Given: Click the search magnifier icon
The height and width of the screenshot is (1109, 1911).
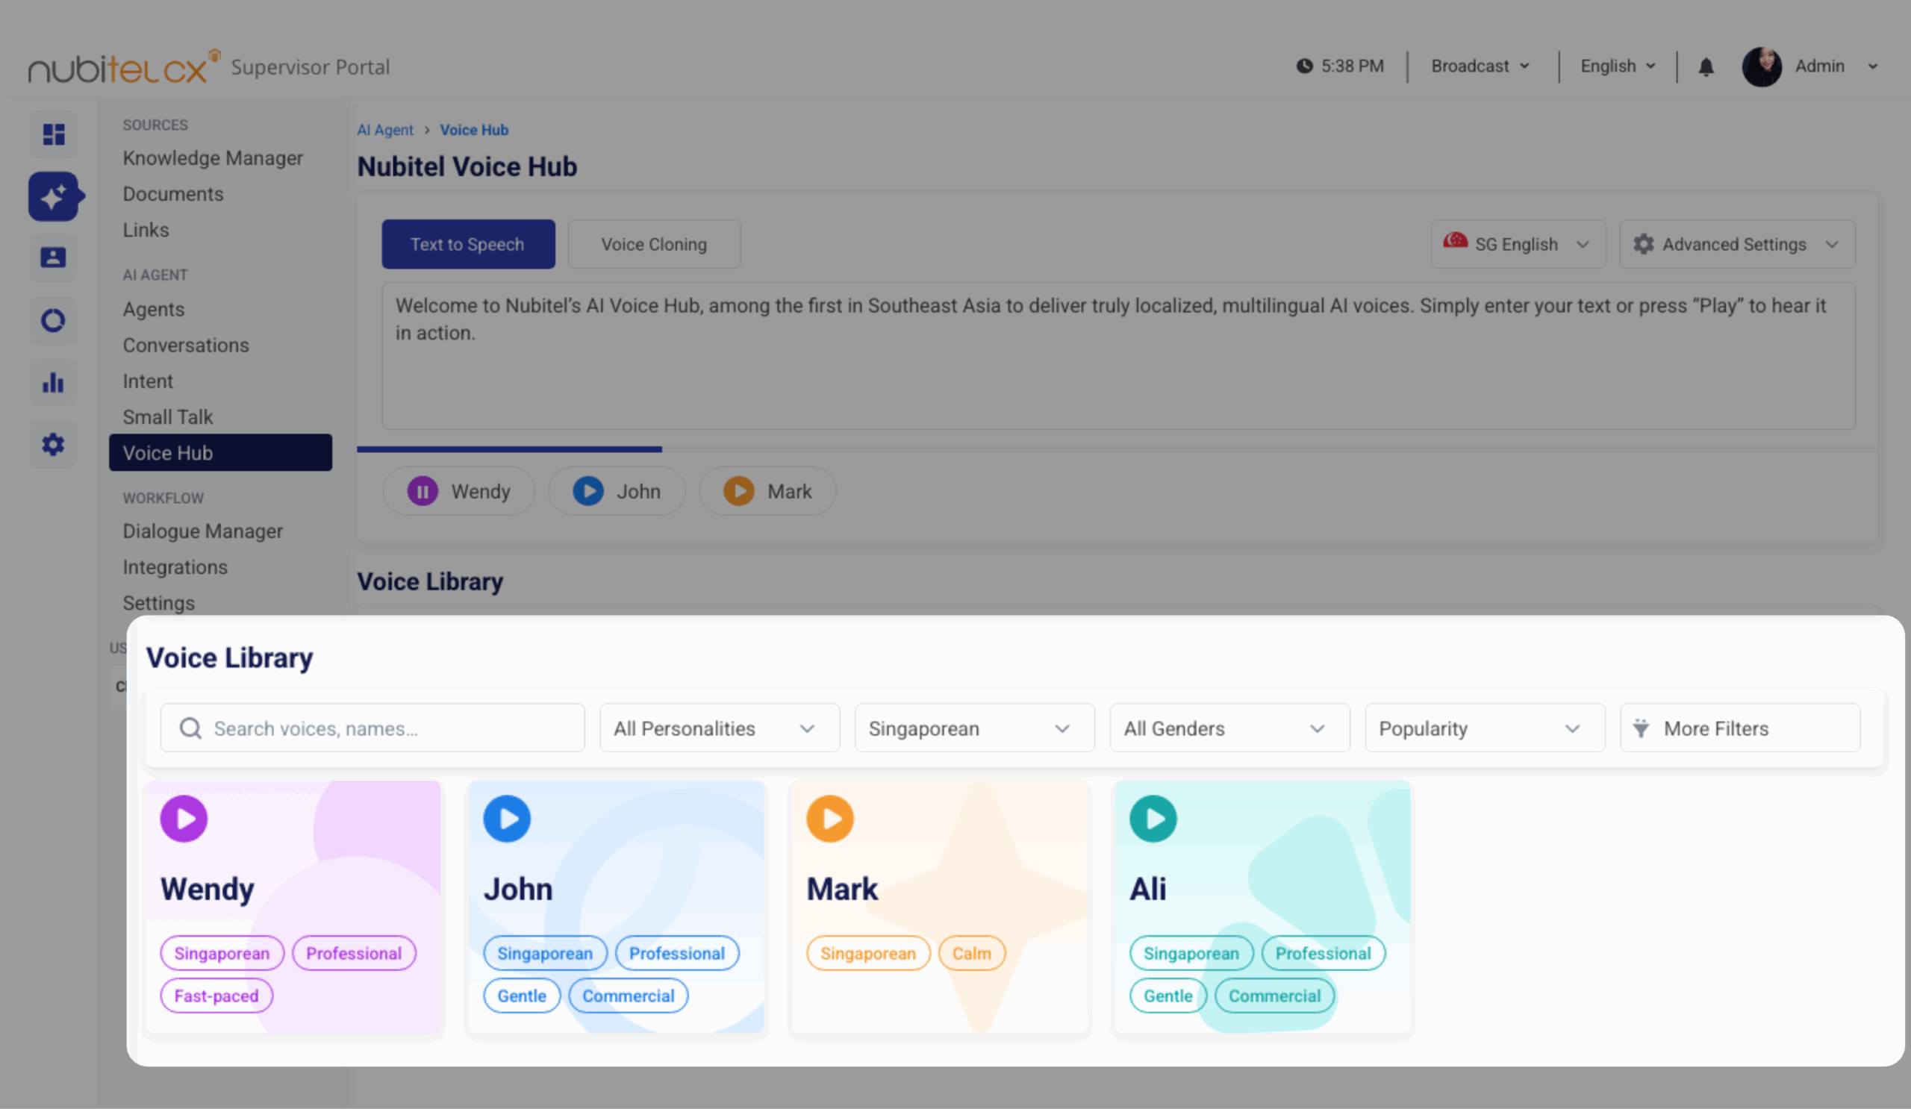Looking at the screenshot, I should pyautogui.click(x=190, y=728).
